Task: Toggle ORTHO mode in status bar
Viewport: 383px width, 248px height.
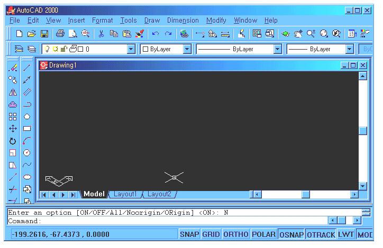Action: click(235, 234)
